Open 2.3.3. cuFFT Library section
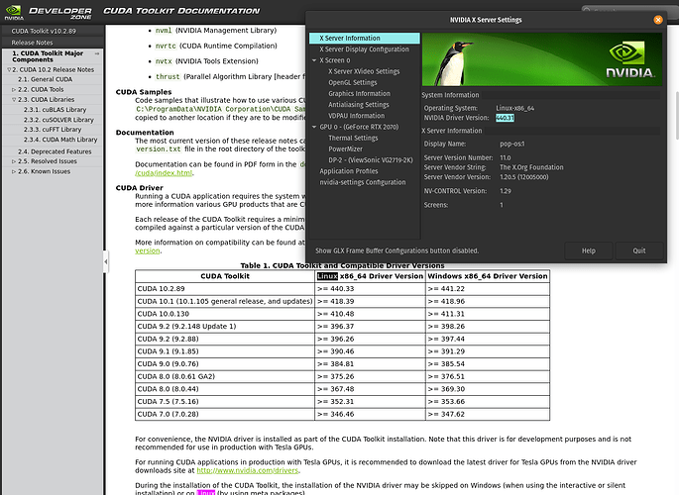 53,130
